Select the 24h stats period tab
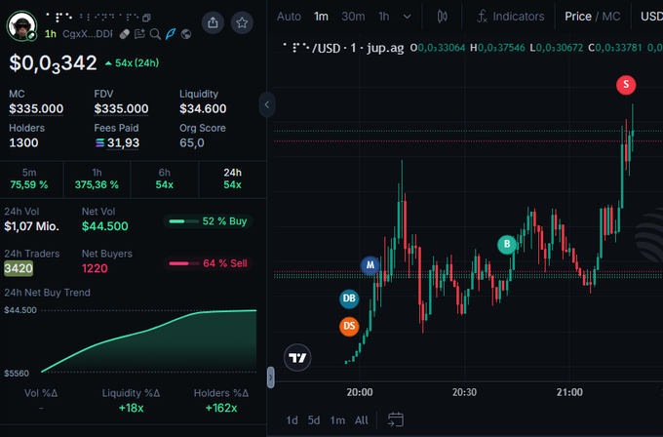663x437 pixels. pyautogui.click(x=233, y=179)
